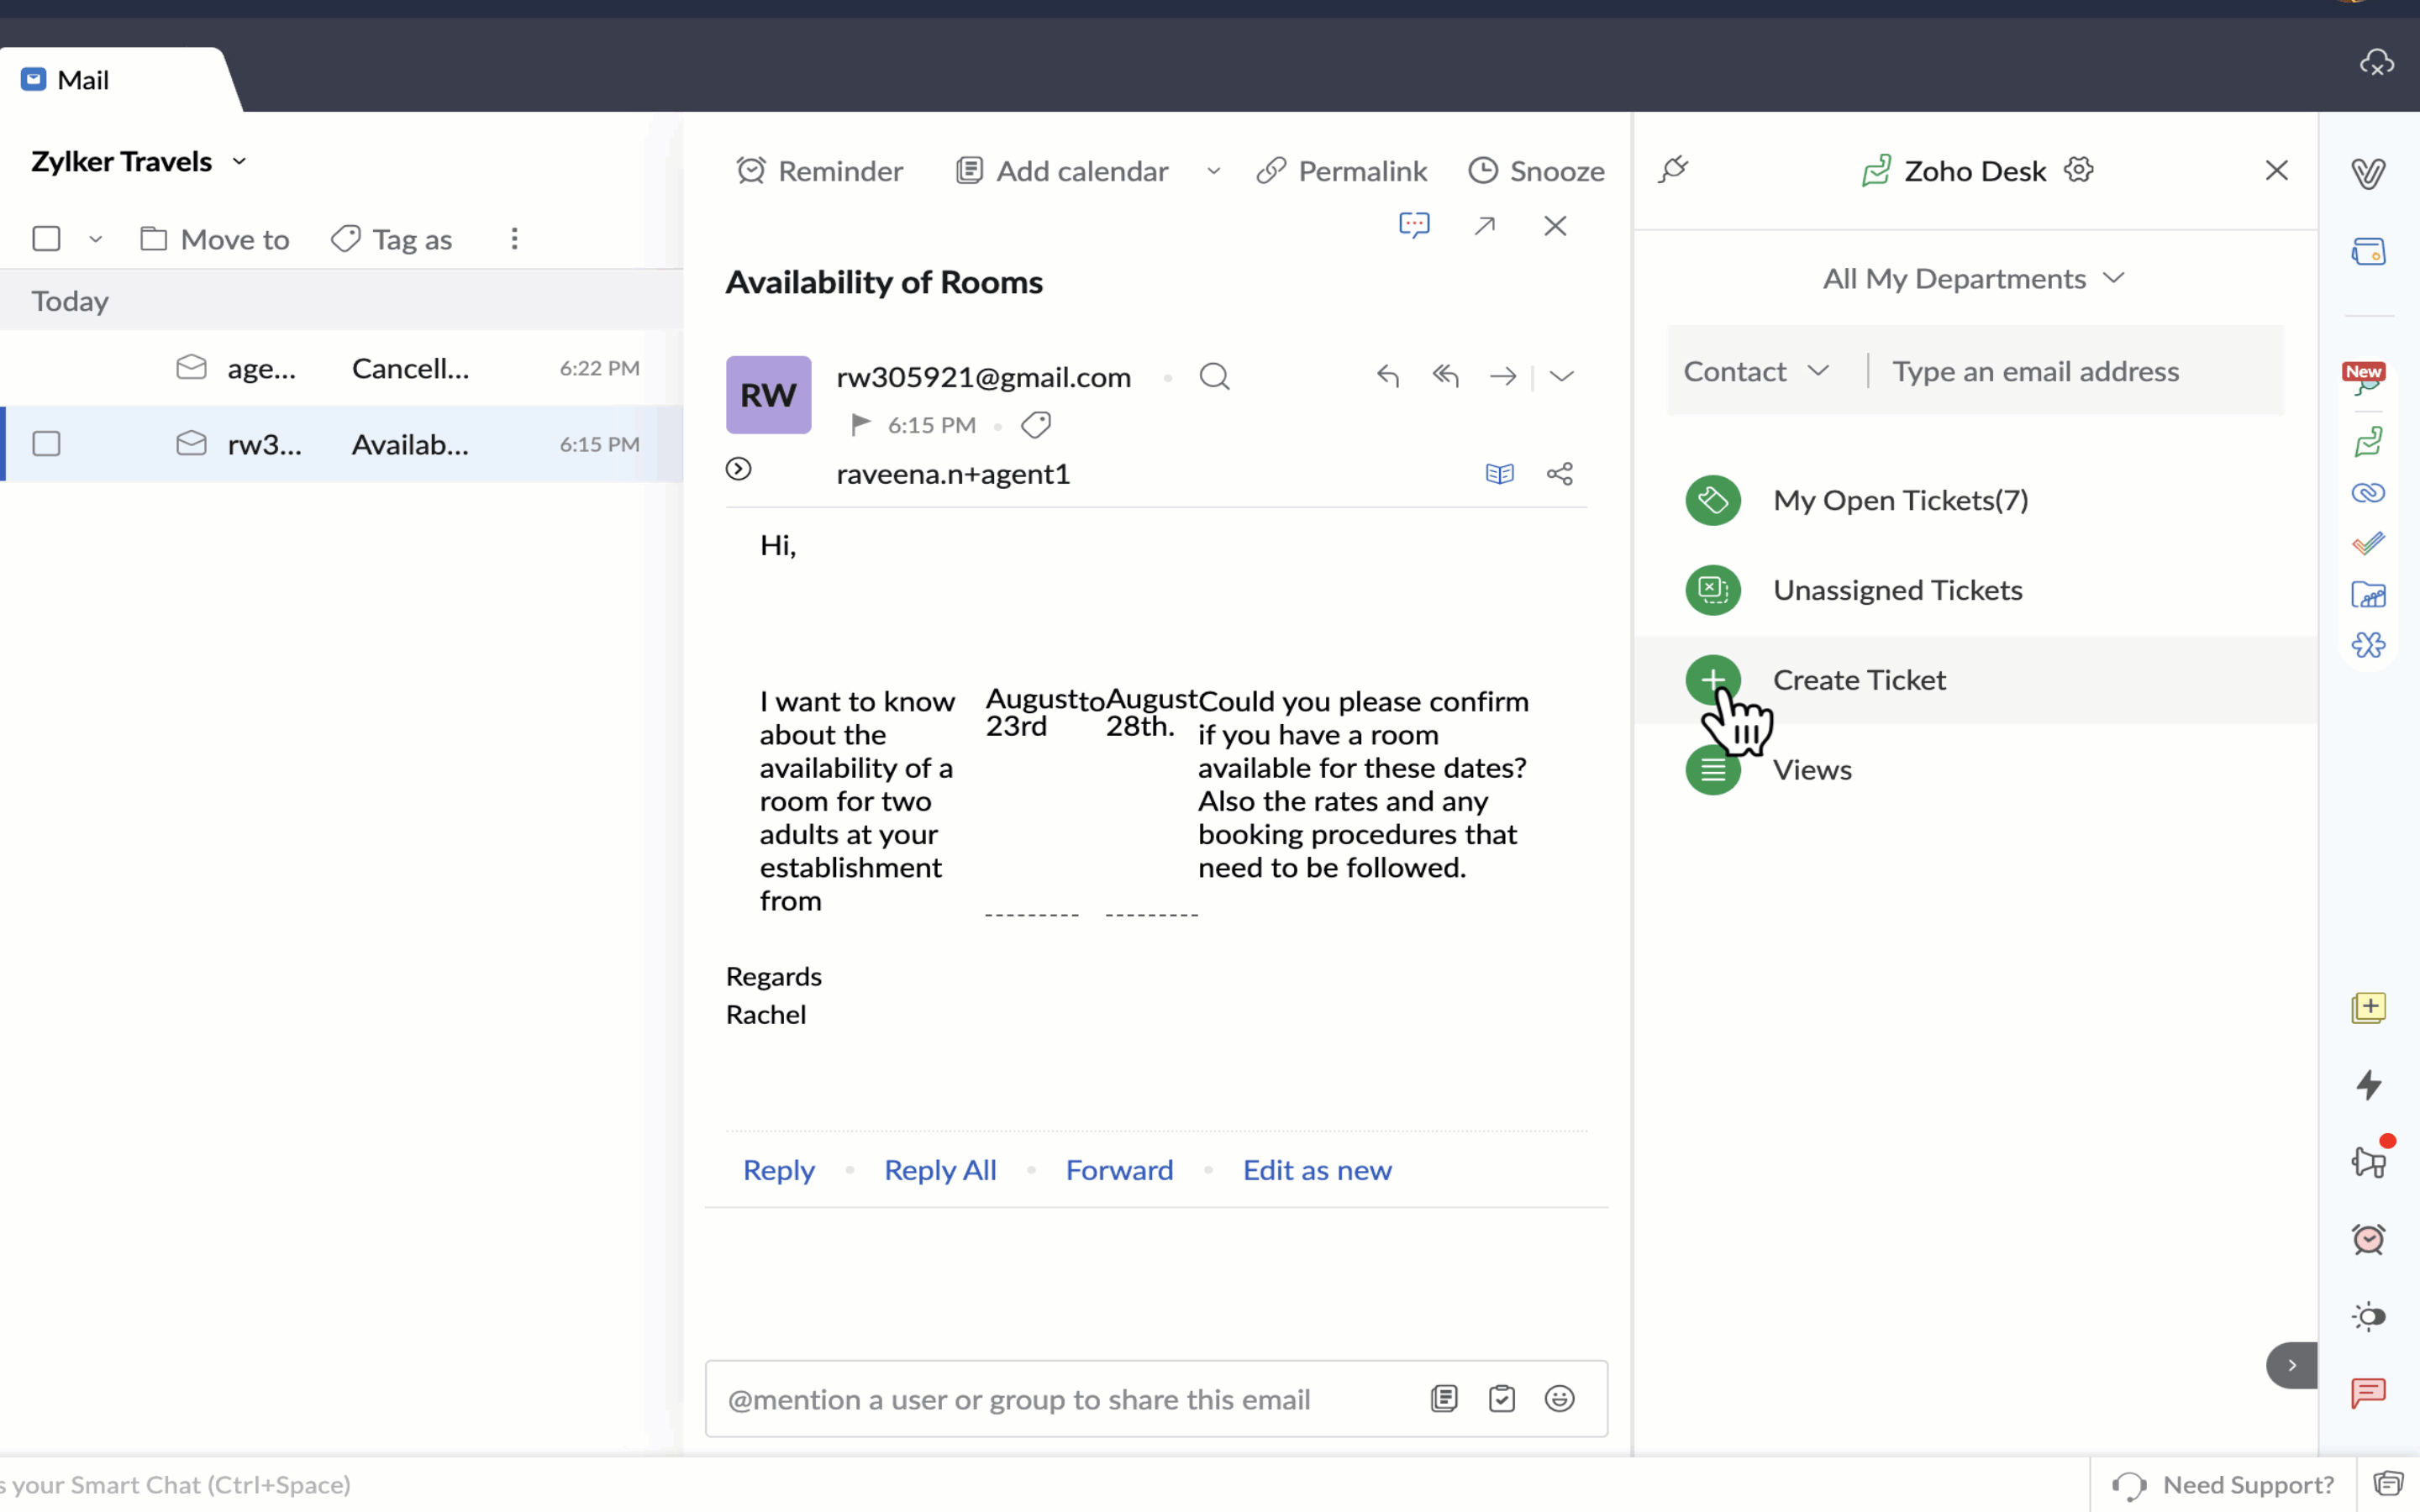2420x1512 pixels.
Task: Toggle the select all emails checkbox
Action: [47, 239]
